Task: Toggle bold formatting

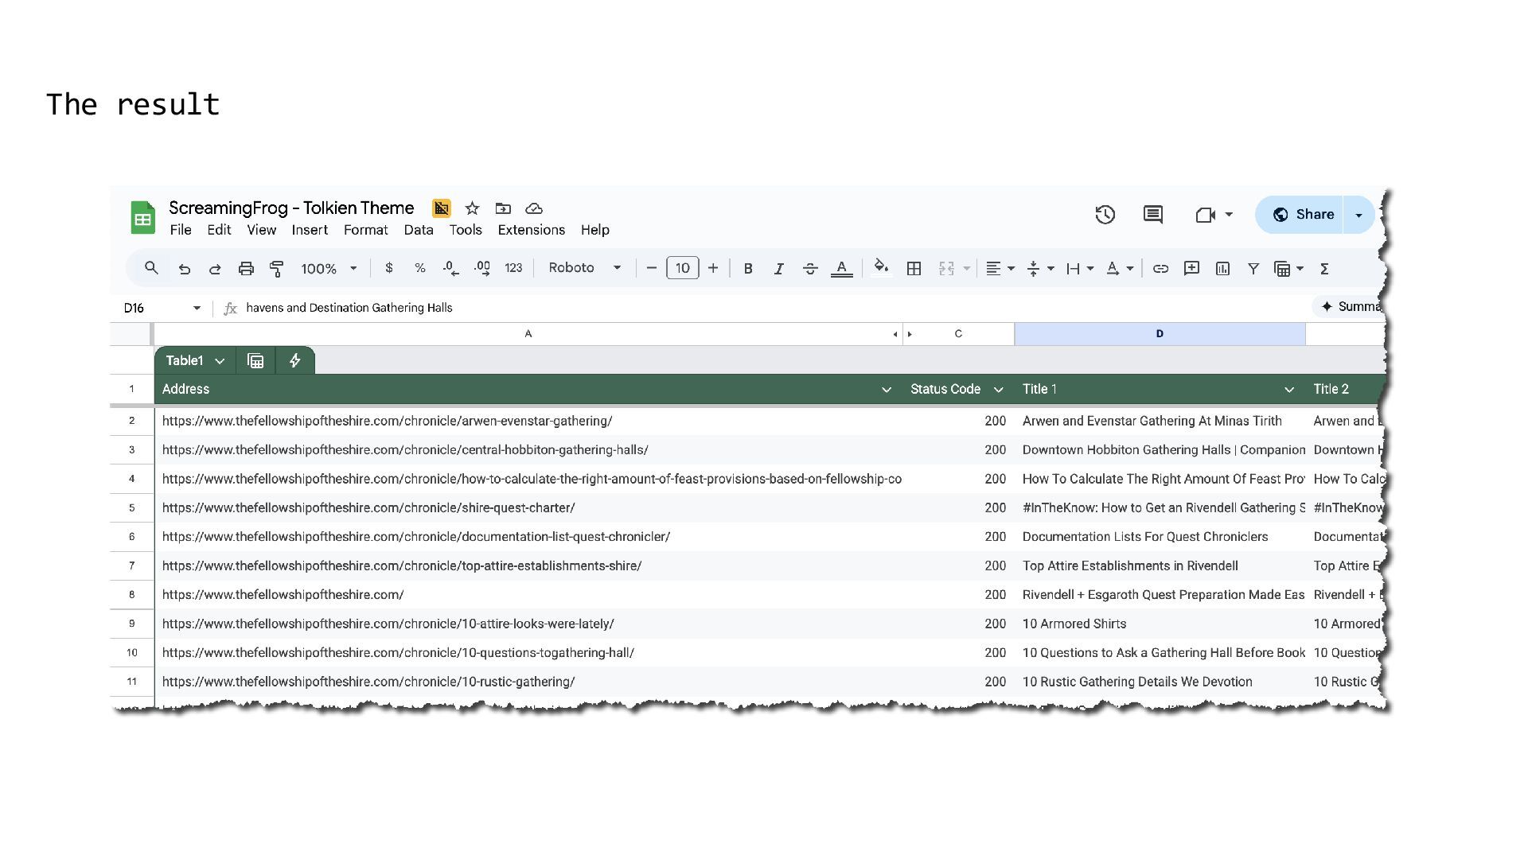Action: [x=747, y=269]
